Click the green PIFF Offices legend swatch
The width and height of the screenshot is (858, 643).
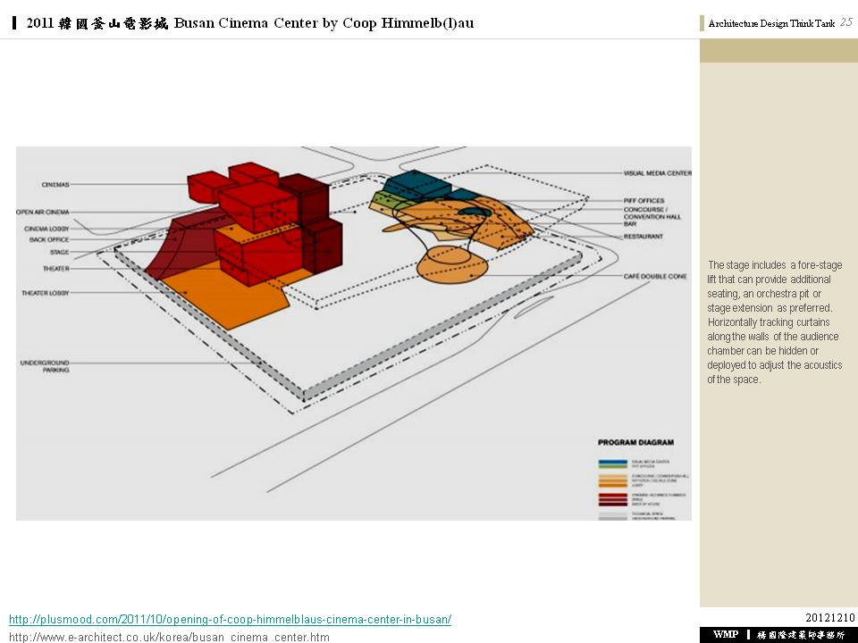tap(614, 466)
